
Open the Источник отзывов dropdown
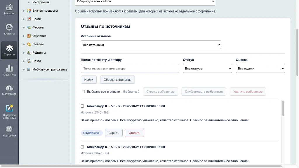[151, 45]
